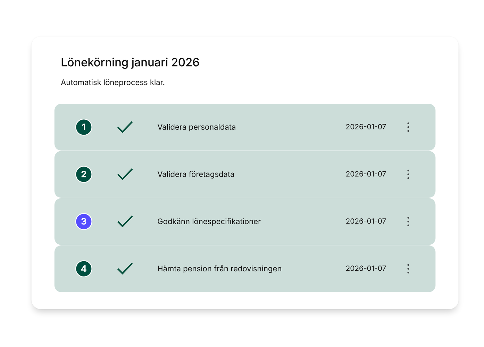Select the 'Validera personaldata' step label
Image resolution: width=484 pixels, height=347 pixels.
click(197, 127)
